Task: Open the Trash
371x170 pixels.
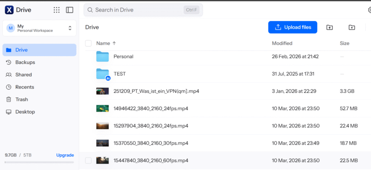Action: [39, 99]
